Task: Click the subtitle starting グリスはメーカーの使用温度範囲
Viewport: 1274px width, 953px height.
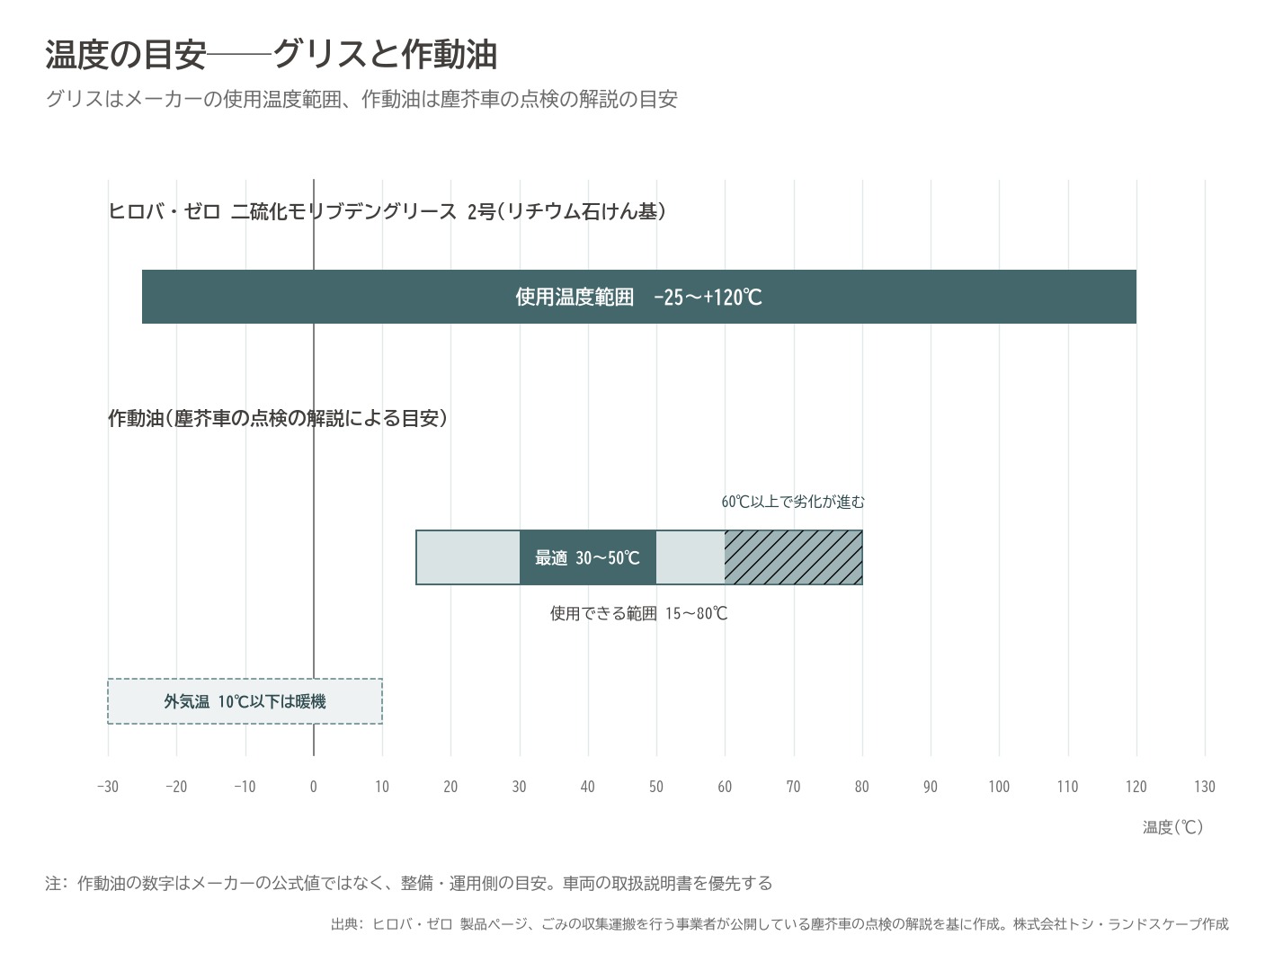Action: click(x=361, y=99)
